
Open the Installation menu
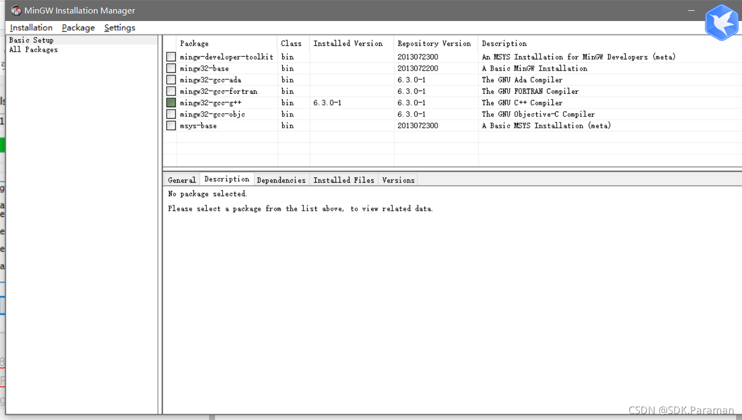click(x=31, y=27)
